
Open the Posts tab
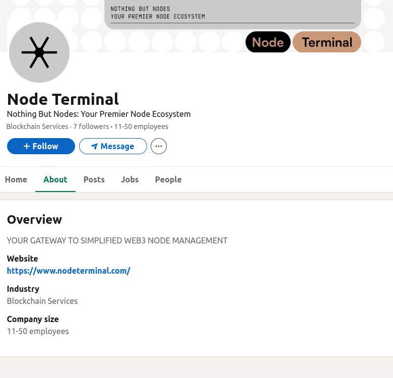[x=94, y=179]
